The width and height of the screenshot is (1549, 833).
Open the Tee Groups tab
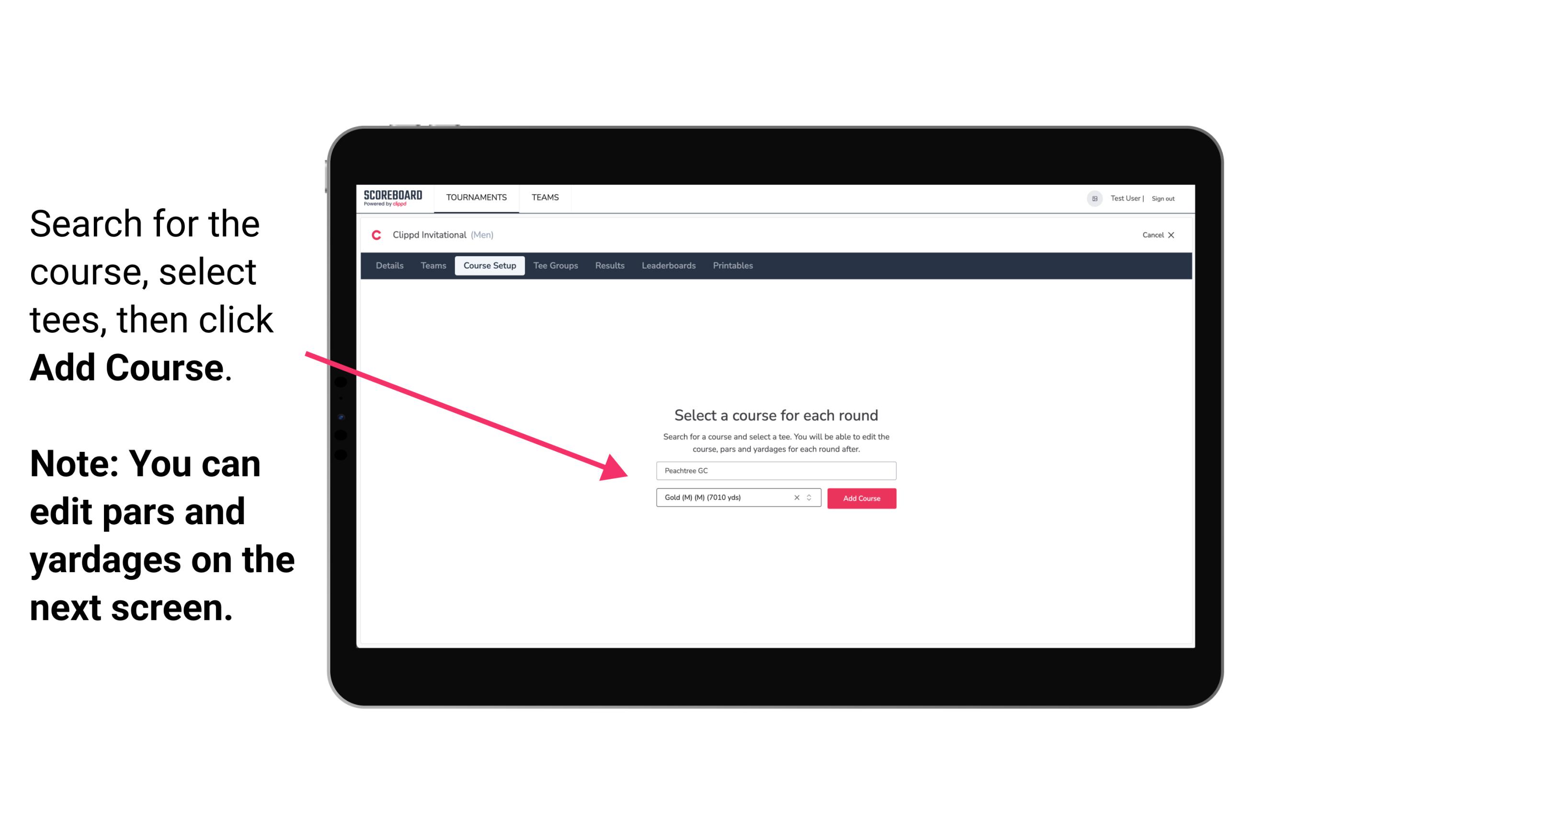tap(554, 266)
